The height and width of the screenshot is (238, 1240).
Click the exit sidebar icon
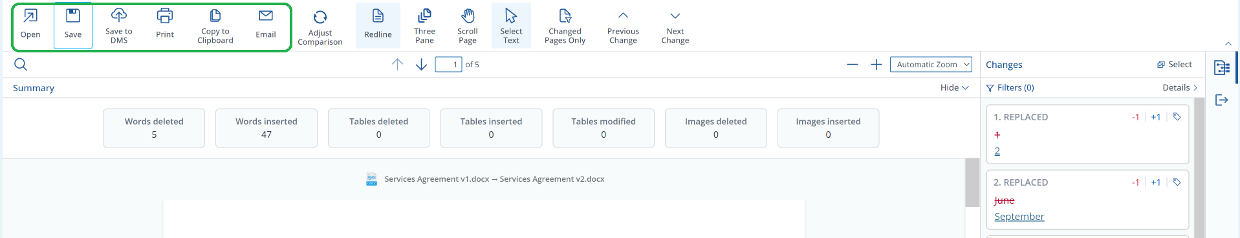click(x=1221, y=100)
